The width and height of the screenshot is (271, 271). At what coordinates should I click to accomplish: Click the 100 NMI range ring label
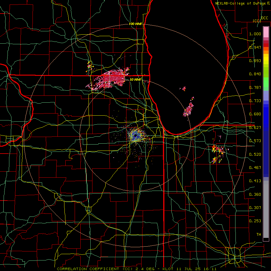[x=135, y=24]
